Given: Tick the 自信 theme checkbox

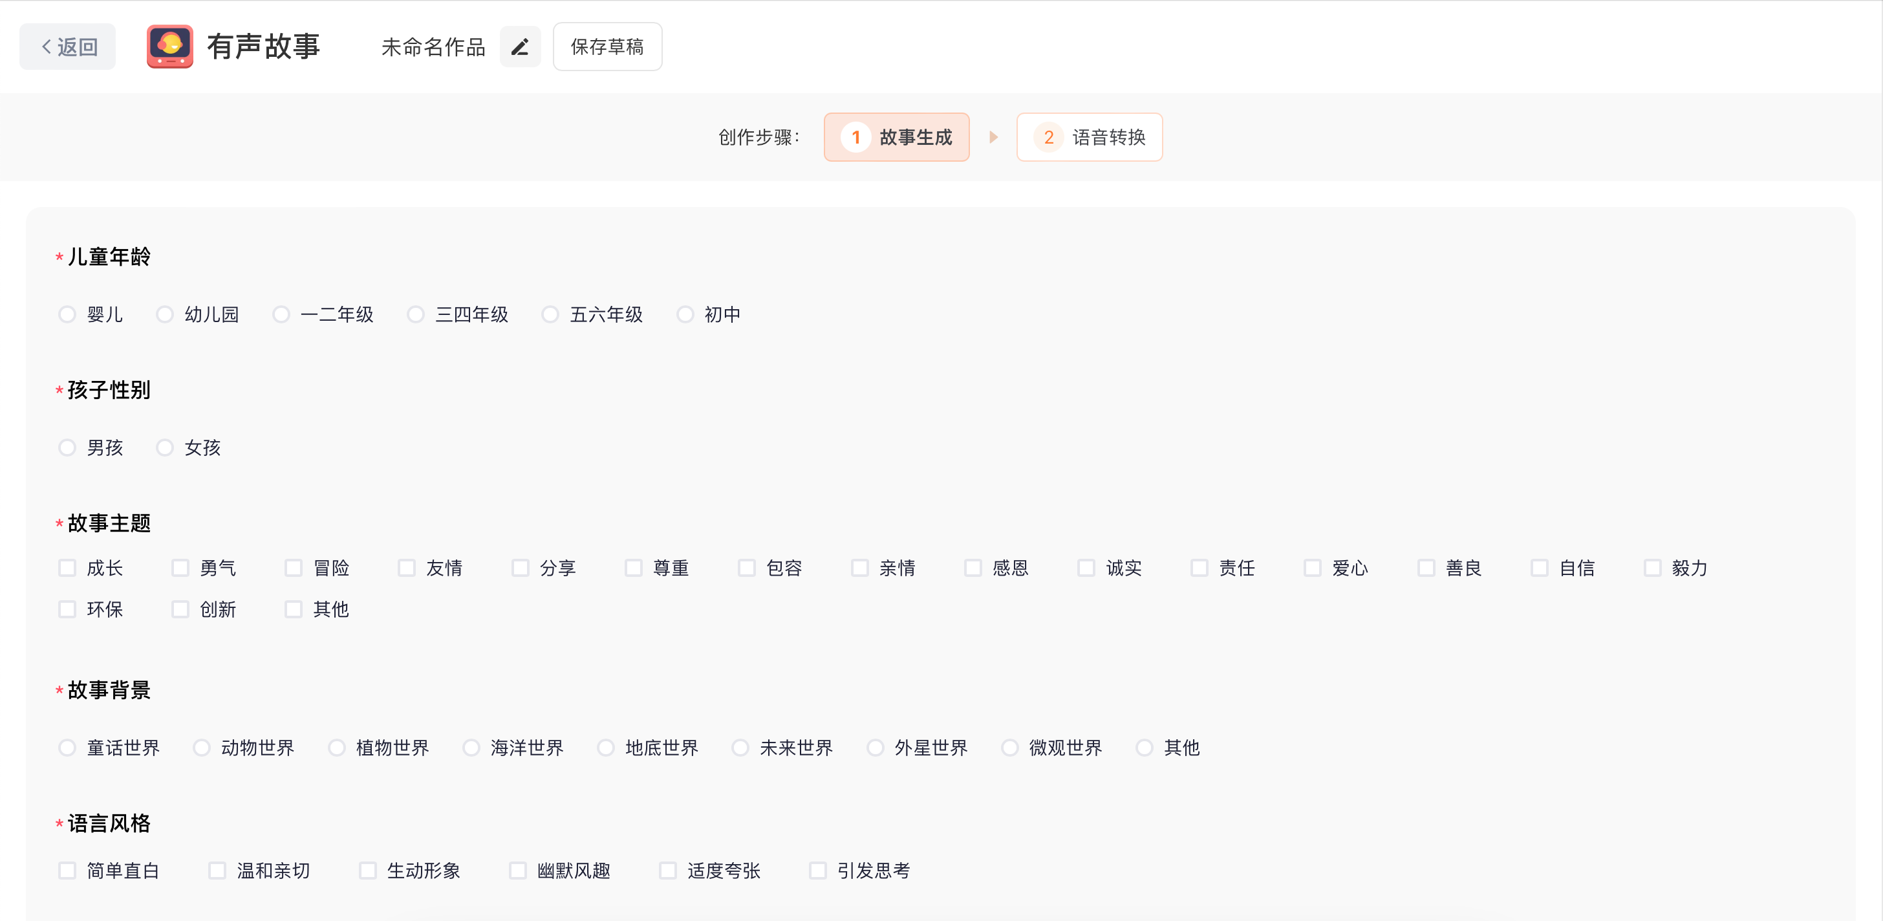Looking at the screenshot, I should point(1540,568).
